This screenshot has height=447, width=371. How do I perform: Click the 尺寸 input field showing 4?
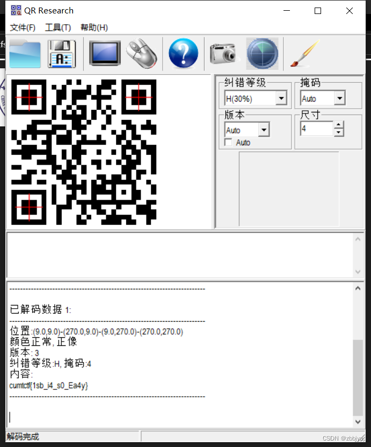316,129
